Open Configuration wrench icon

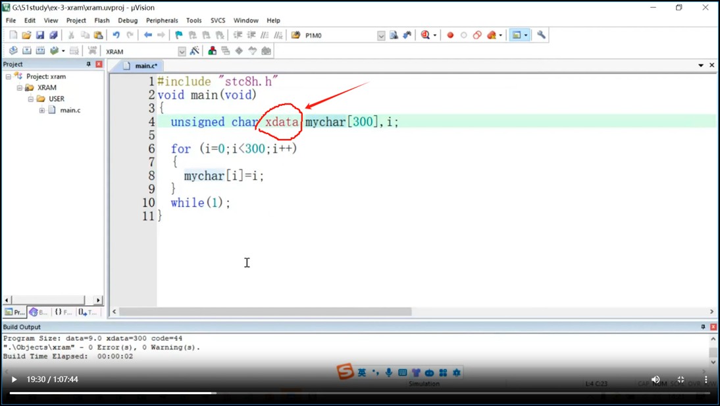[x=541, y=35]
